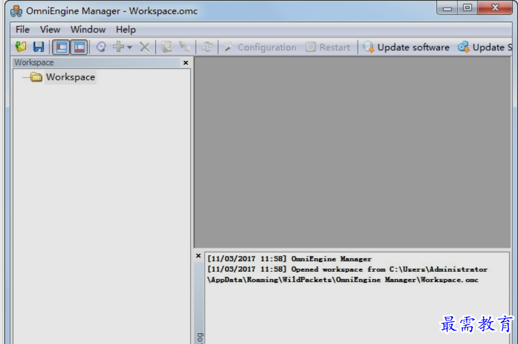The image size is (518, 344).
Task: Click the refresh toolbar icon
Action: pos(207,47)
